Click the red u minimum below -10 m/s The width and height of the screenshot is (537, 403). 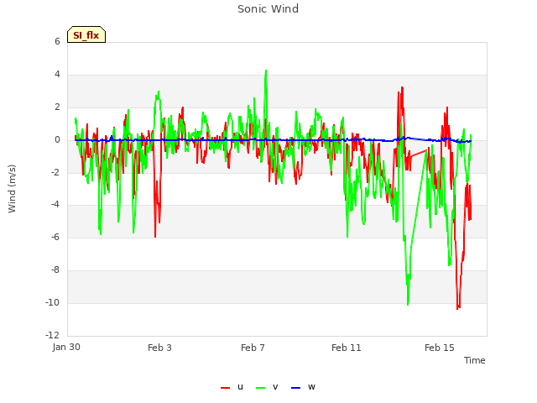457,308
